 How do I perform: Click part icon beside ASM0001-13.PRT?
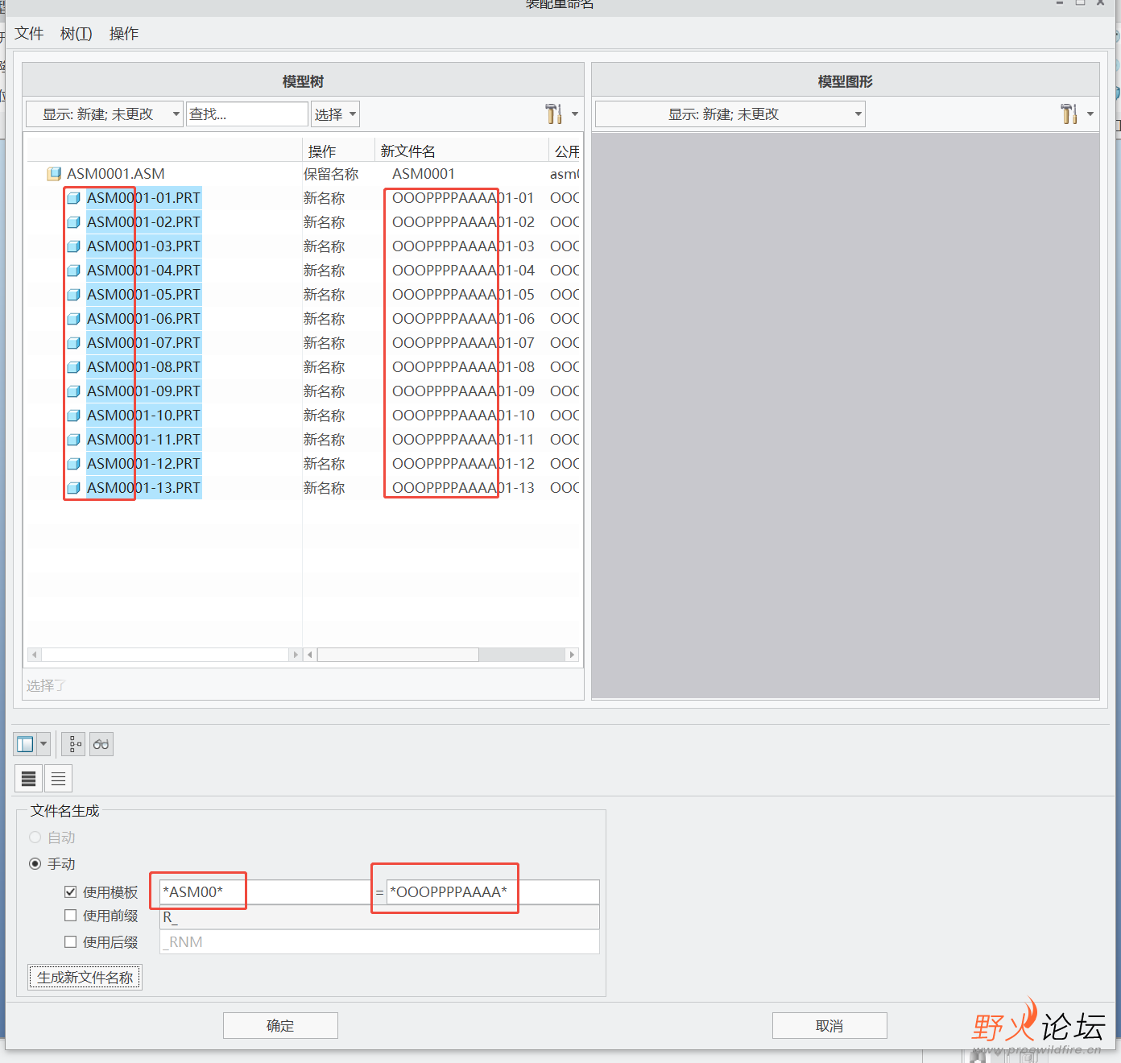[x=73, y=488]
